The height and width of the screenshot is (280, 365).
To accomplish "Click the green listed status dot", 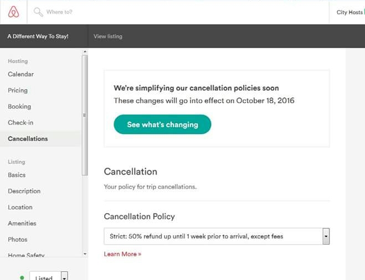I will pos(22,277).
